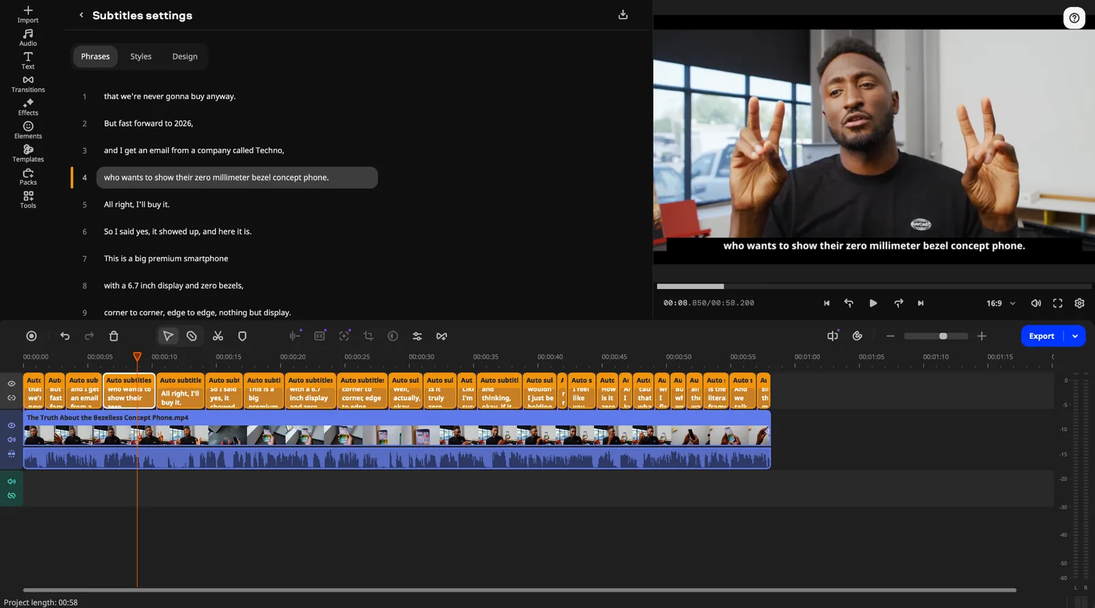Open the Audio panel in sidebar

click(x=28, y=38)
